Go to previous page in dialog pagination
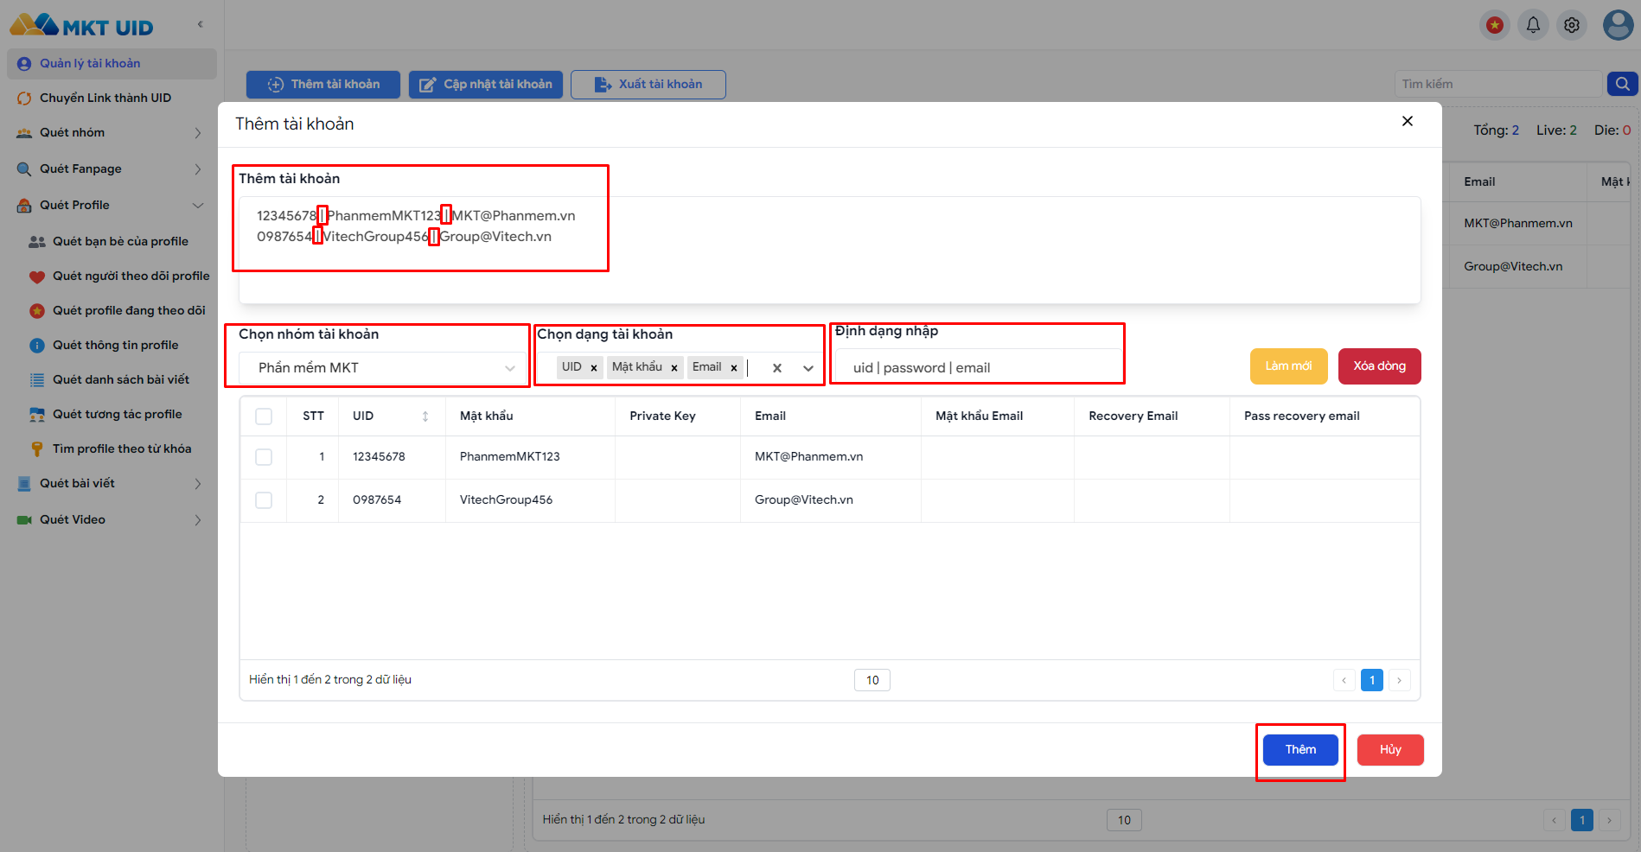 pyautogui.click(x=1344, y=680)
